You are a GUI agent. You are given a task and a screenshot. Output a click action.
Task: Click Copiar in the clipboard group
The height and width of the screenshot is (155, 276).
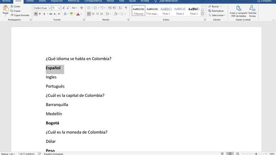(x=16, y=11)
